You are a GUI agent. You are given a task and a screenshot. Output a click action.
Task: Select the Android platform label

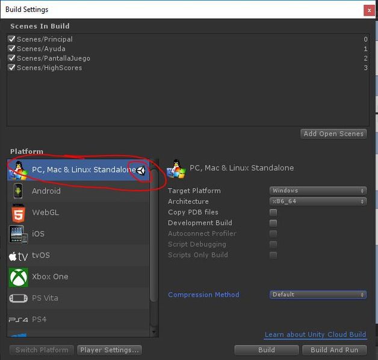[x=46, y=191]
